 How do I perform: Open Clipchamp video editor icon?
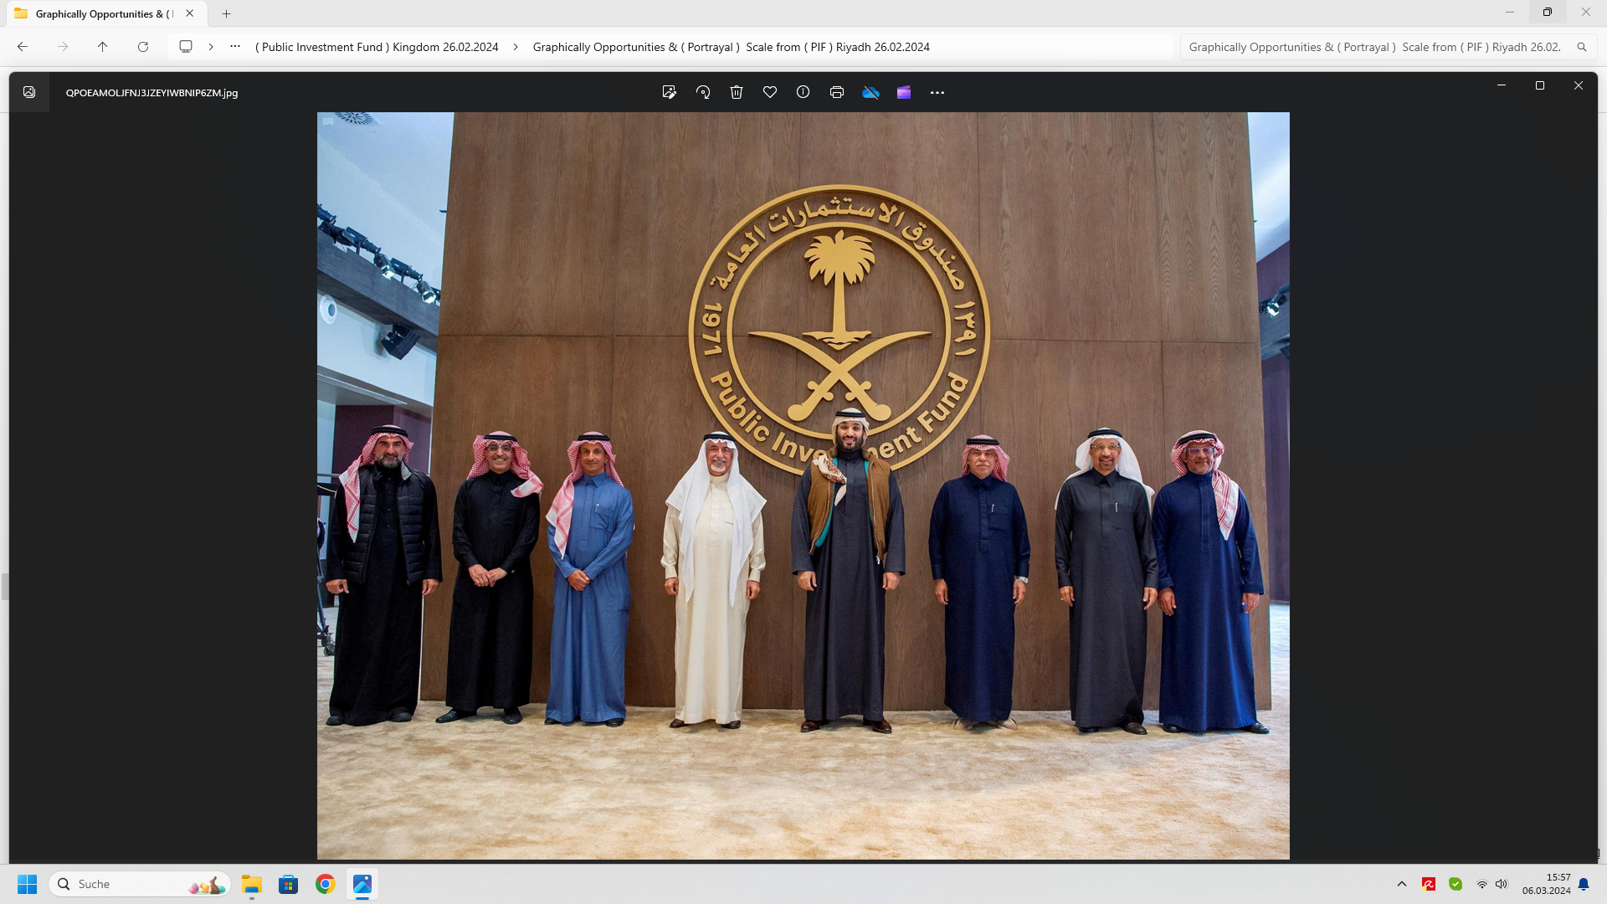pos(904,92)
